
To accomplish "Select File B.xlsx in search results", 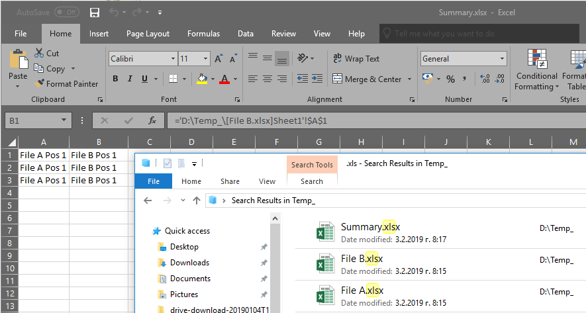I will [362, 259].
